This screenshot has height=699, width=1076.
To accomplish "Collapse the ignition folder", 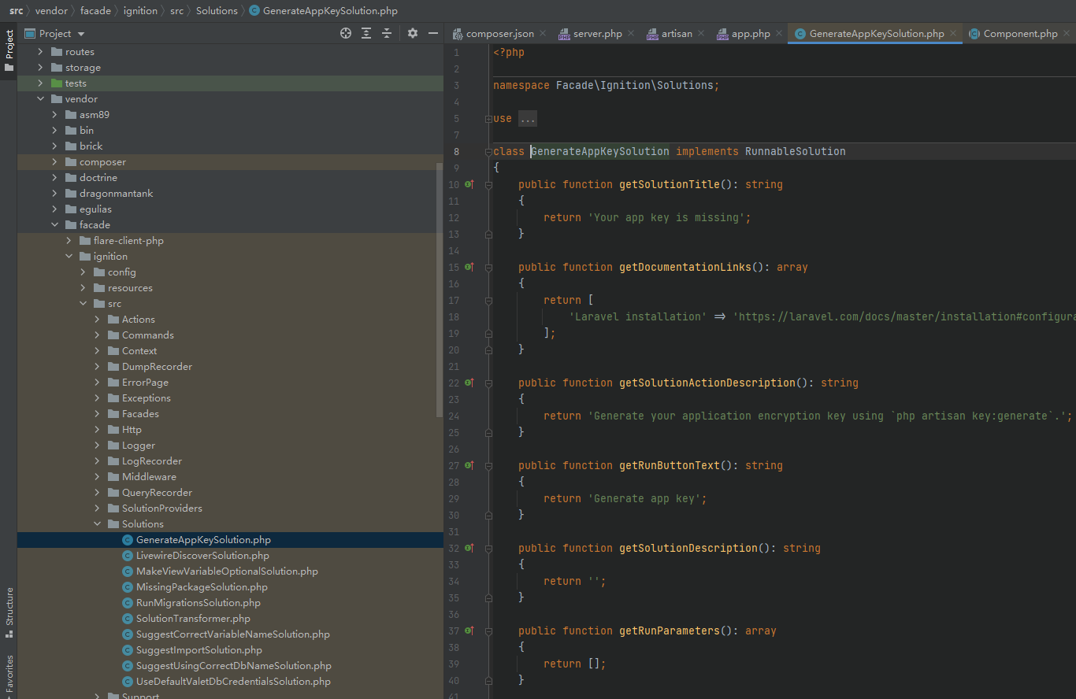I will (x=69, y=257).
